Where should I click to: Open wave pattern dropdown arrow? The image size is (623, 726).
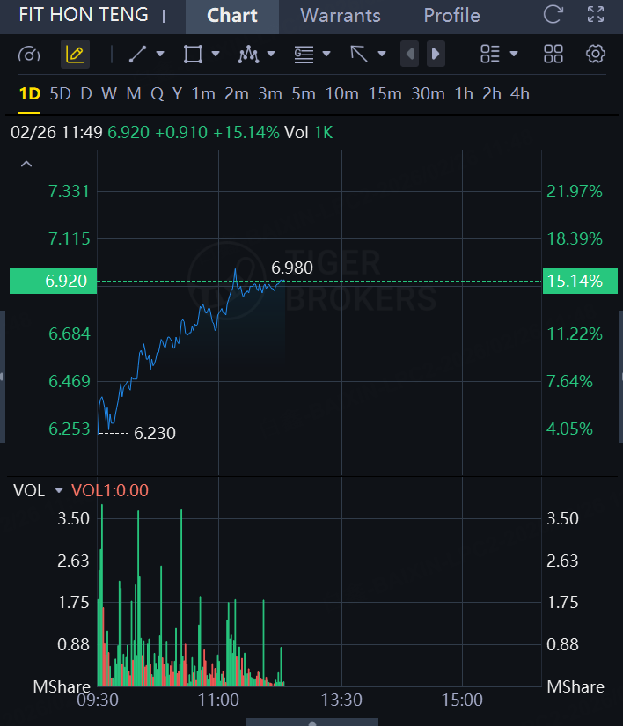pos(271,55)
